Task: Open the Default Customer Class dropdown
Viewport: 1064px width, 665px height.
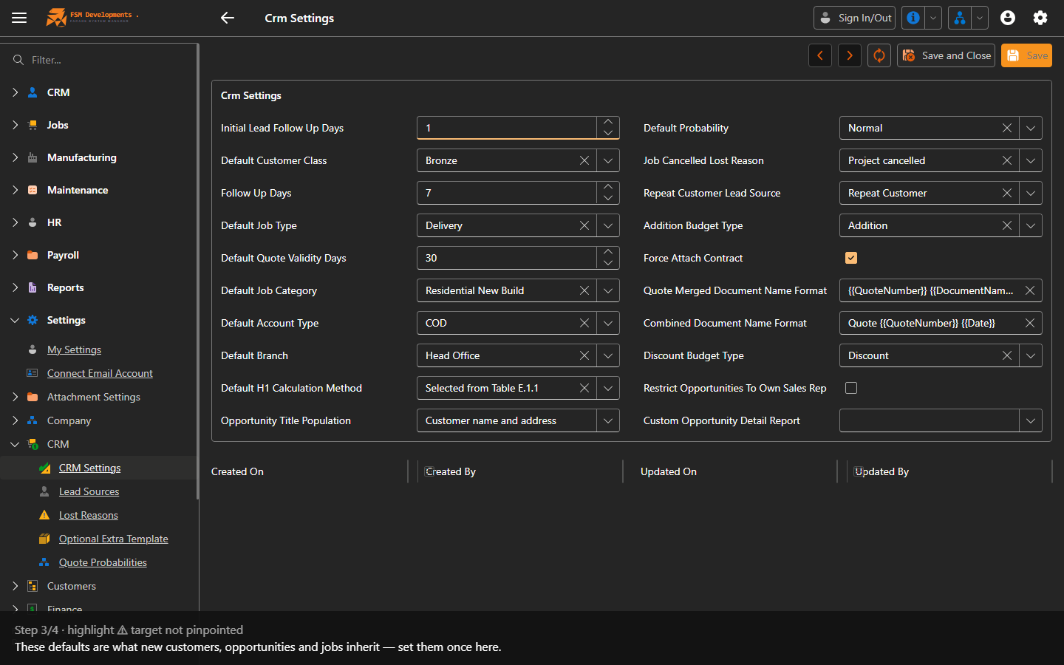Action: (x=608, y=160)
